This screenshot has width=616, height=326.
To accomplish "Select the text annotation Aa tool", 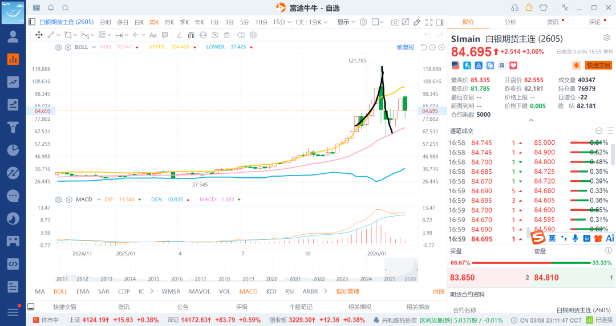I will 153,35.
